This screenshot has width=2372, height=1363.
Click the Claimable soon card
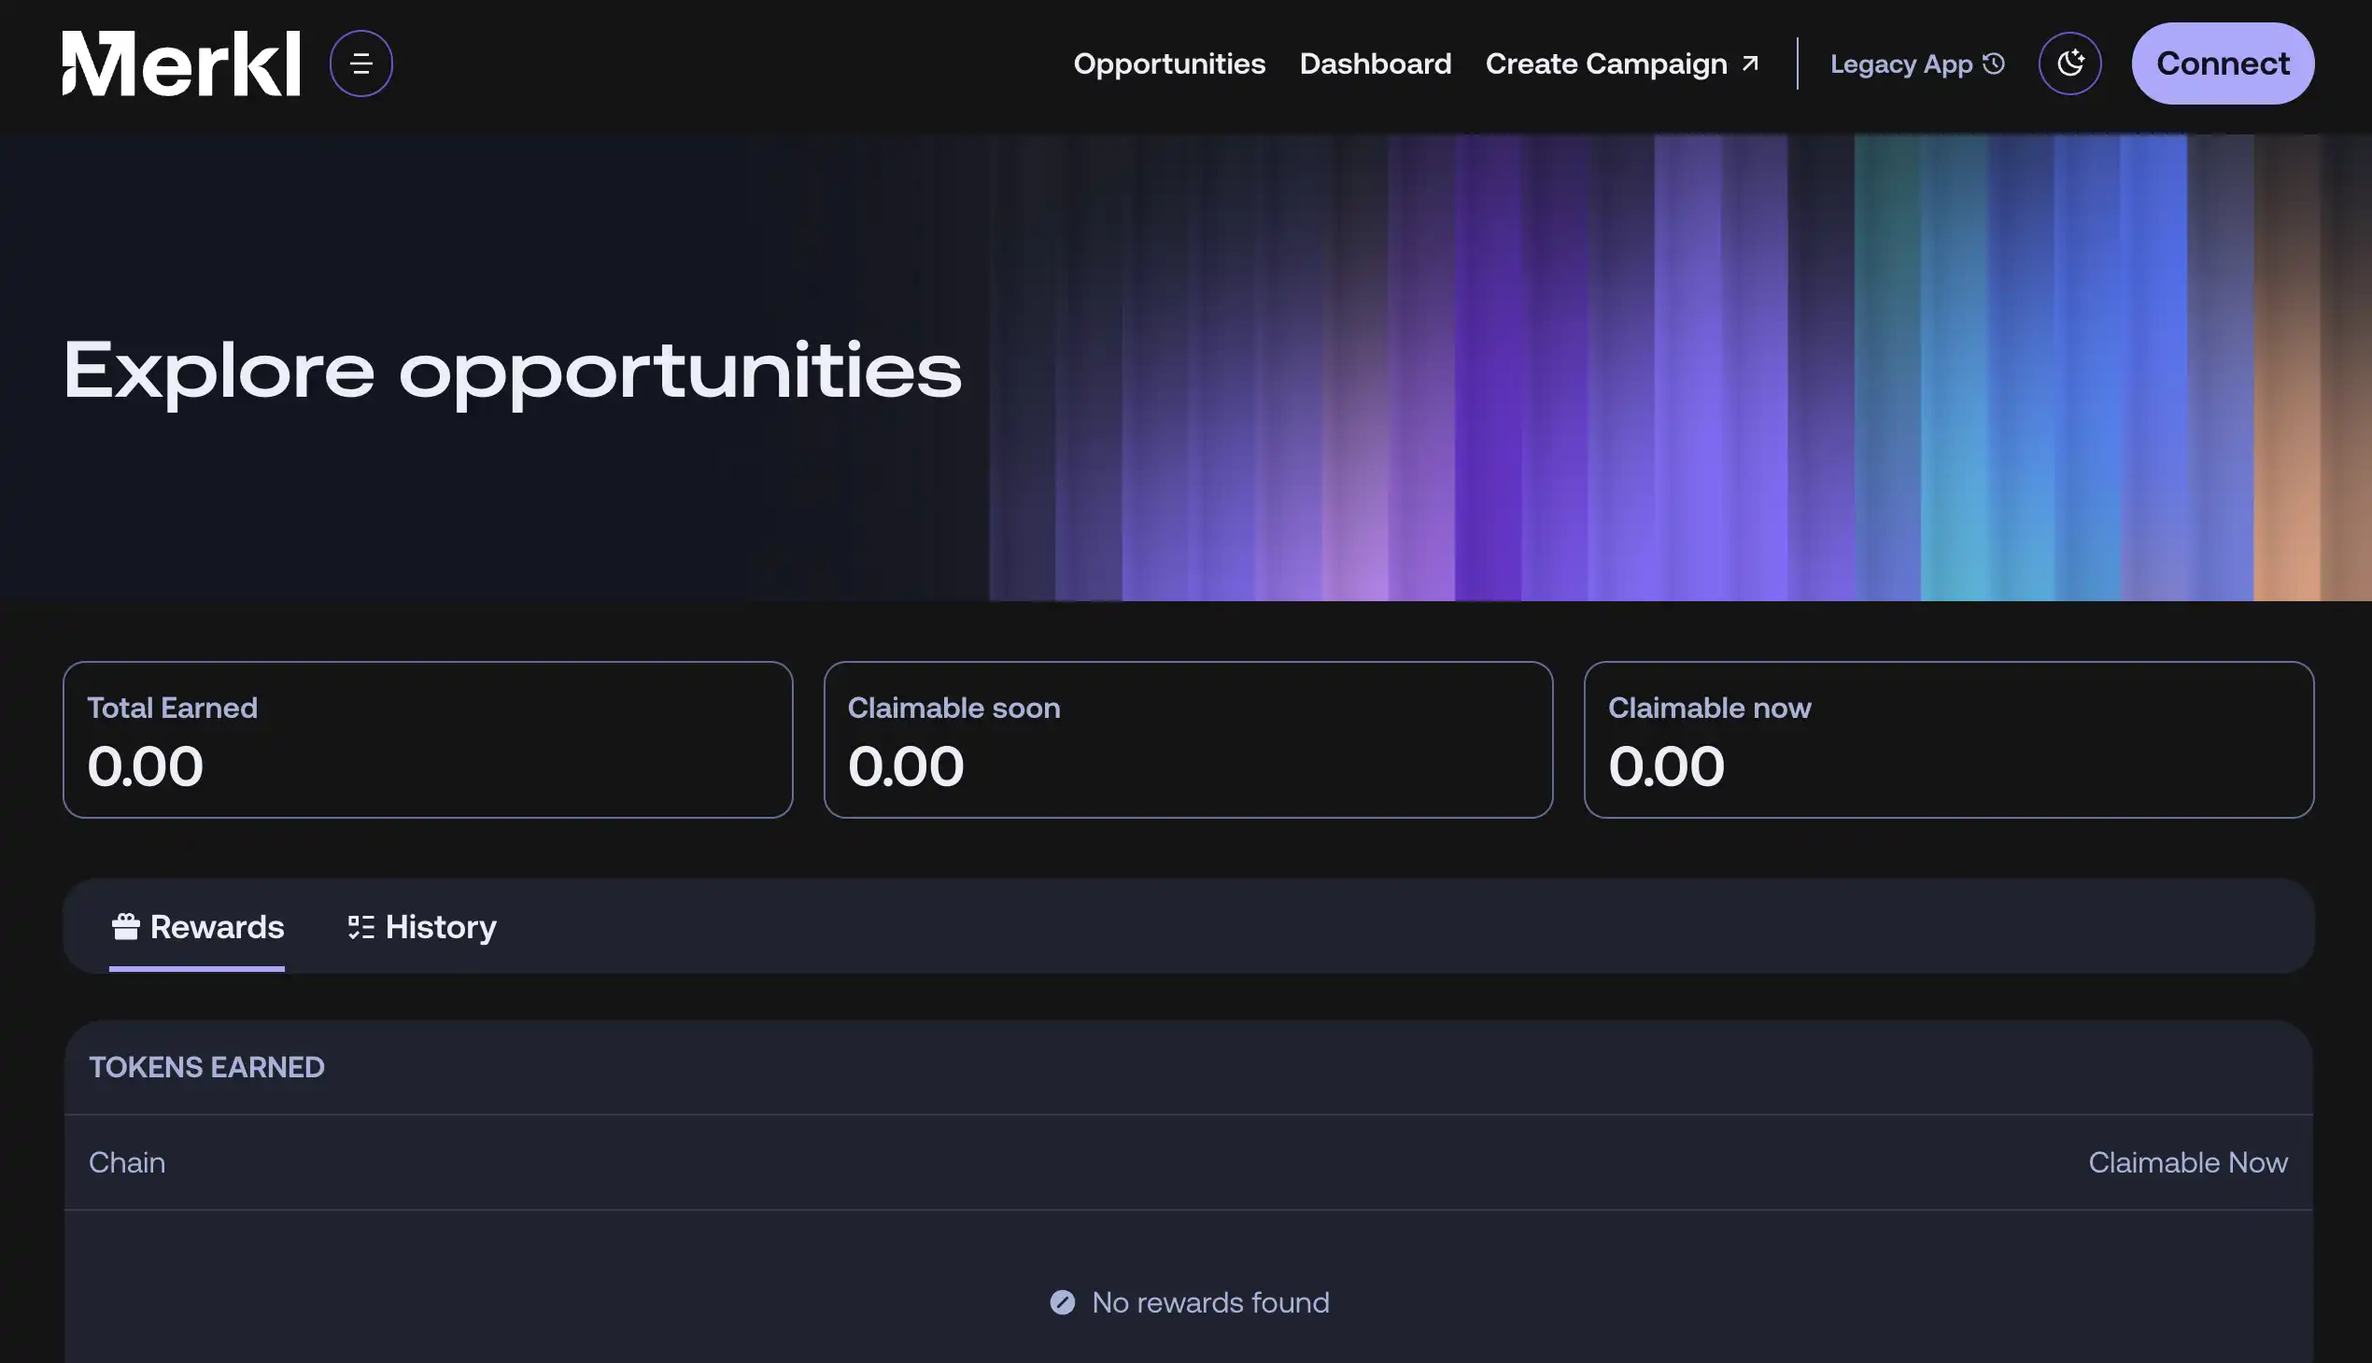pyautogui.click(x=1188, y=739)
